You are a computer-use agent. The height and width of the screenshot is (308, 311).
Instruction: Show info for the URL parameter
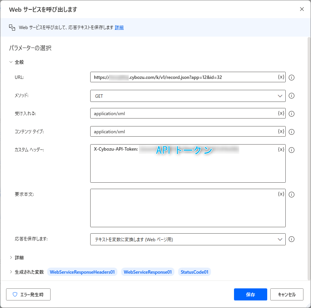pyautogui.click(x=291, y=77)
